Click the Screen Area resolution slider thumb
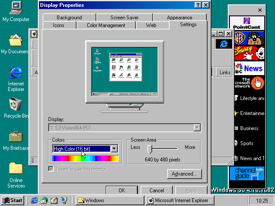The height and width of the screenshot is (206, 275). pos(150,149)
